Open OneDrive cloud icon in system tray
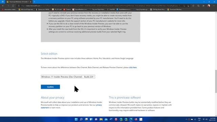The image size is (217, 122). [192, 119]
